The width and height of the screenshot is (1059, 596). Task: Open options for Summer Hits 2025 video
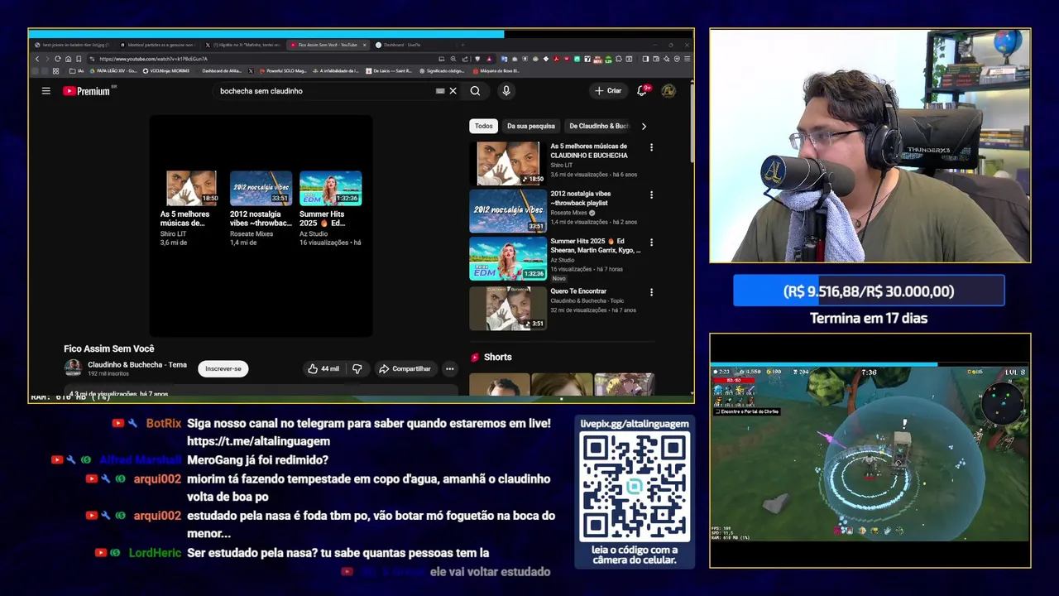(651, 243)
